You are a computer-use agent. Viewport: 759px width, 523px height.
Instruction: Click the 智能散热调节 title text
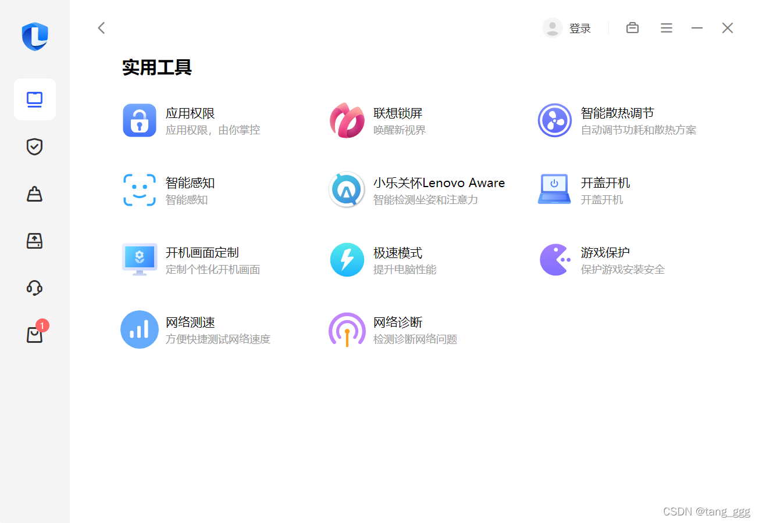pyautogui.click(x=618, y=113)
